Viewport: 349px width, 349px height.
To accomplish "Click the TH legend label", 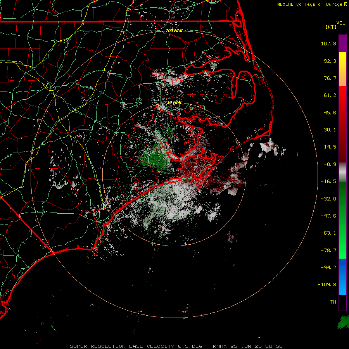I will coord(333,302).
